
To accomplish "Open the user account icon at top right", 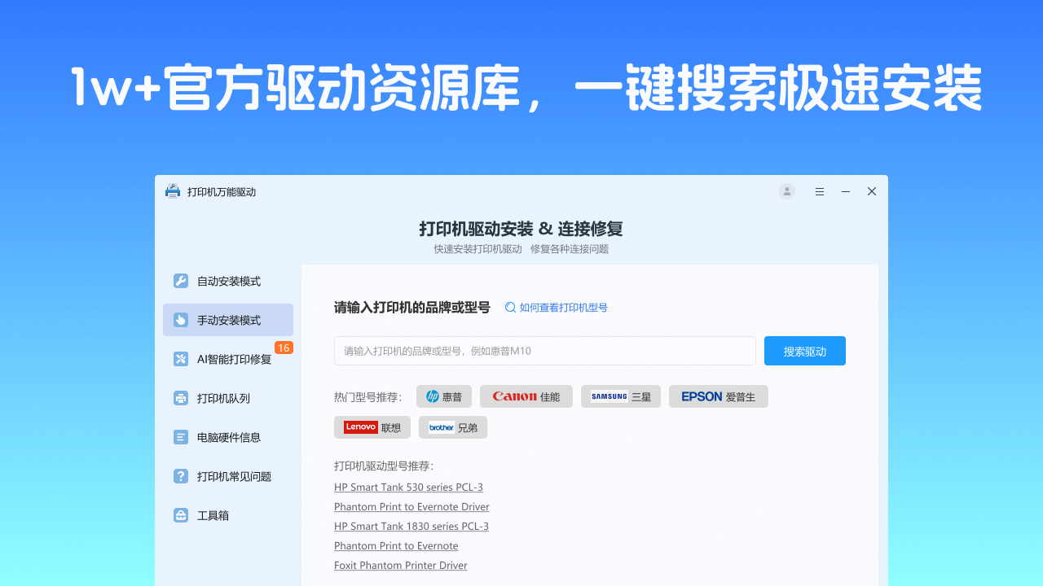I will tap(786, 191).
